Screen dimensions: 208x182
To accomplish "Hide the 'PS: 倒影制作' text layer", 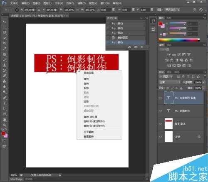I will click(161, 111).
